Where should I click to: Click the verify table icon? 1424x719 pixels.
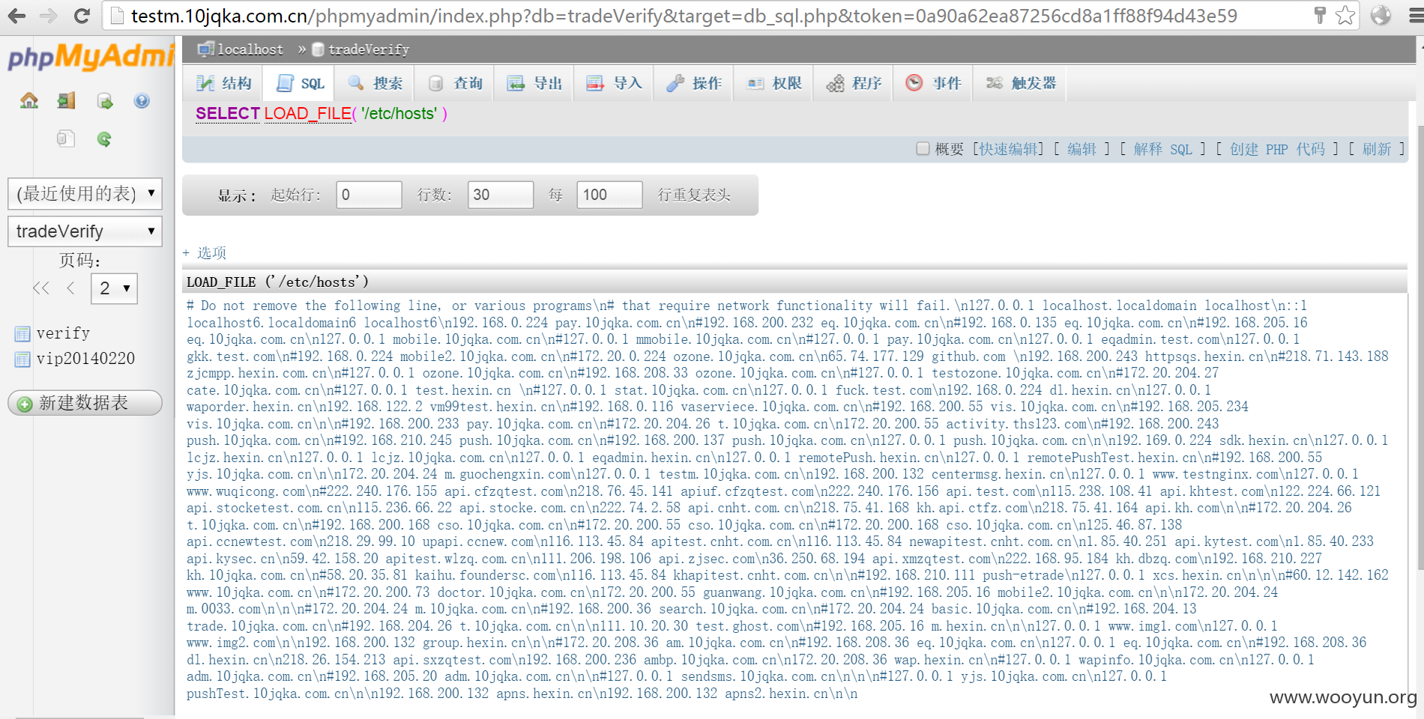coord(22,333)
